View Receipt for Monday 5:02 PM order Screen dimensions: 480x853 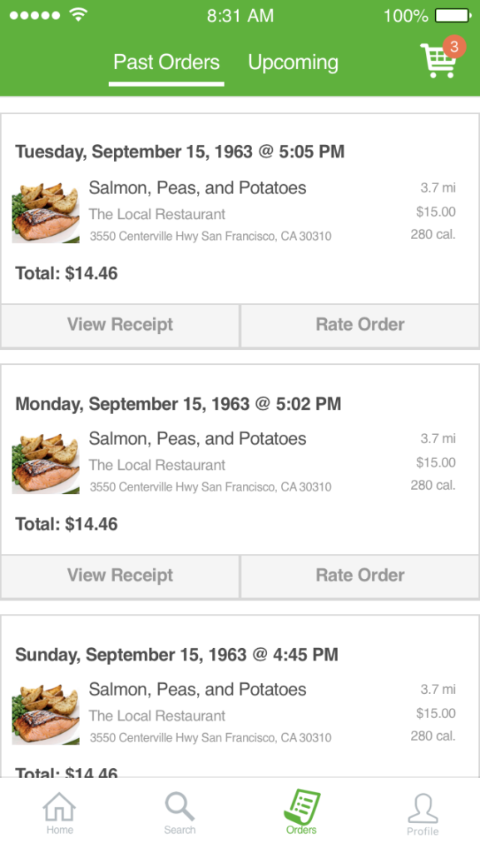120,576
